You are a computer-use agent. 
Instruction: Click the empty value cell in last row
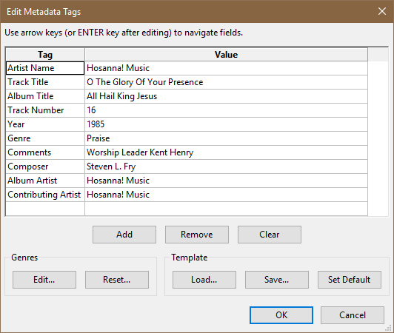pyautogui.click(x=226, y=209)
